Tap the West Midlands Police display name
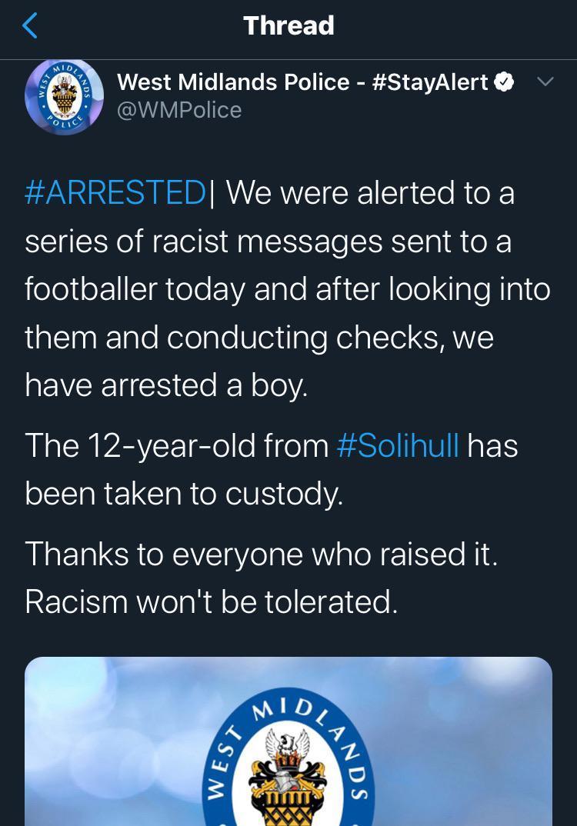The height and width of the screenshot is (826, 577). click(x=233, y=82)
